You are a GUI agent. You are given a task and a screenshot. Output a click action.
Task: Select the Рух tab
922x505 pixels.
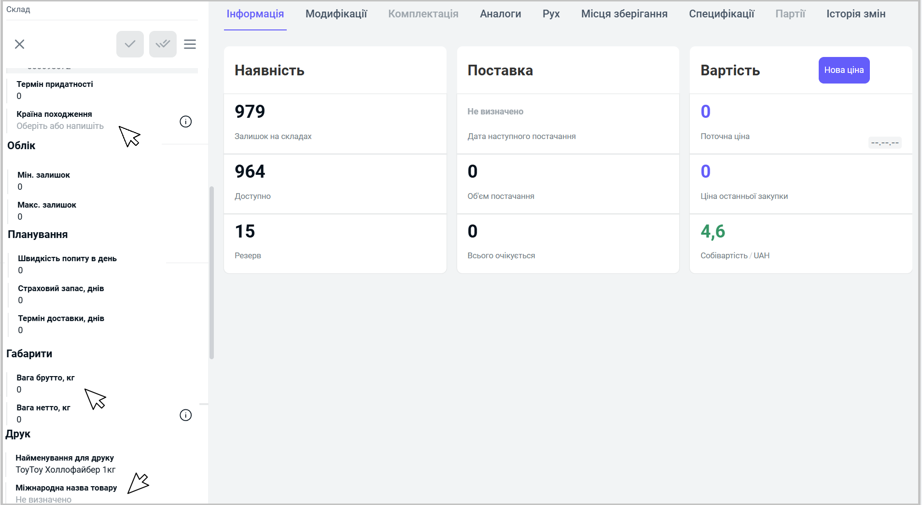click(x=551, y=14)
